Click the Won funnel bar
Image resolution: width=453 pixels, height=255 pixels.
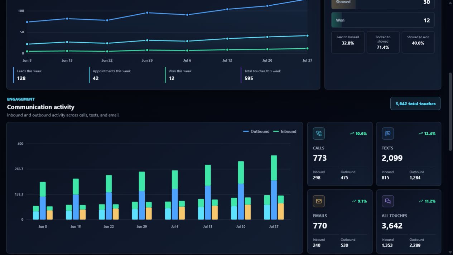click(383, 20)
